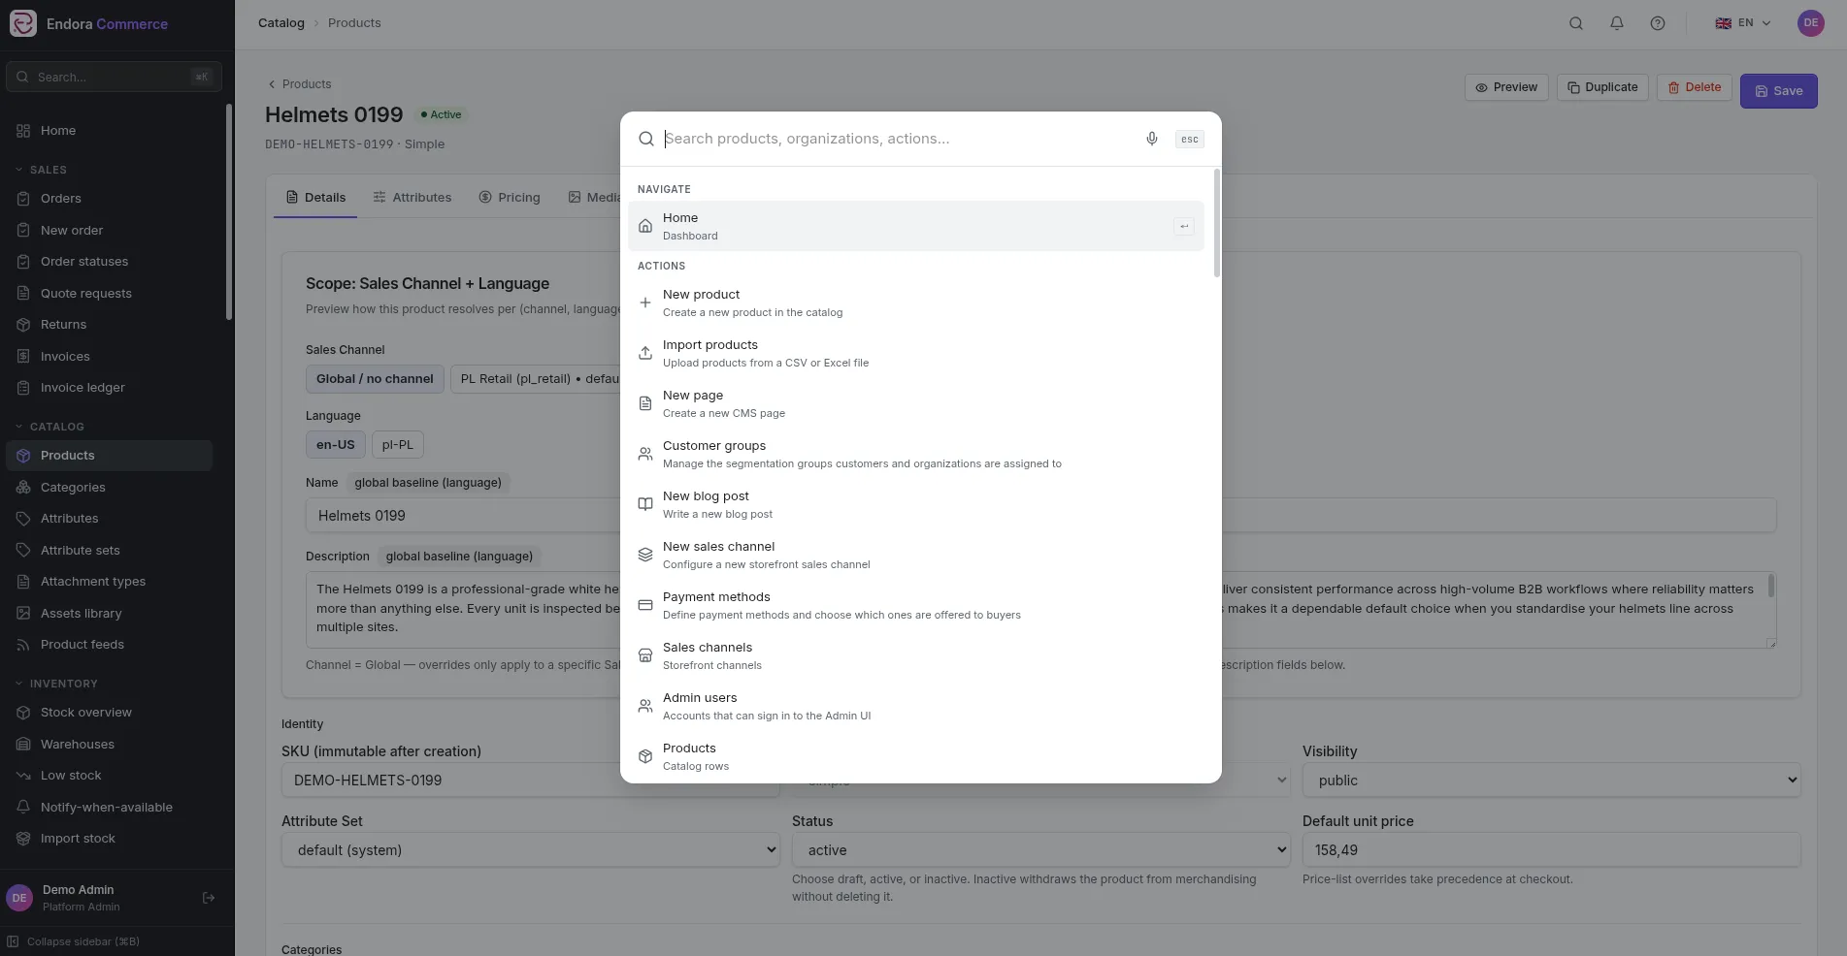Click the Low stock sidebar icon
Image resolution: width=1847 pixels, height=956 pixels.
[x=23, y=776]
